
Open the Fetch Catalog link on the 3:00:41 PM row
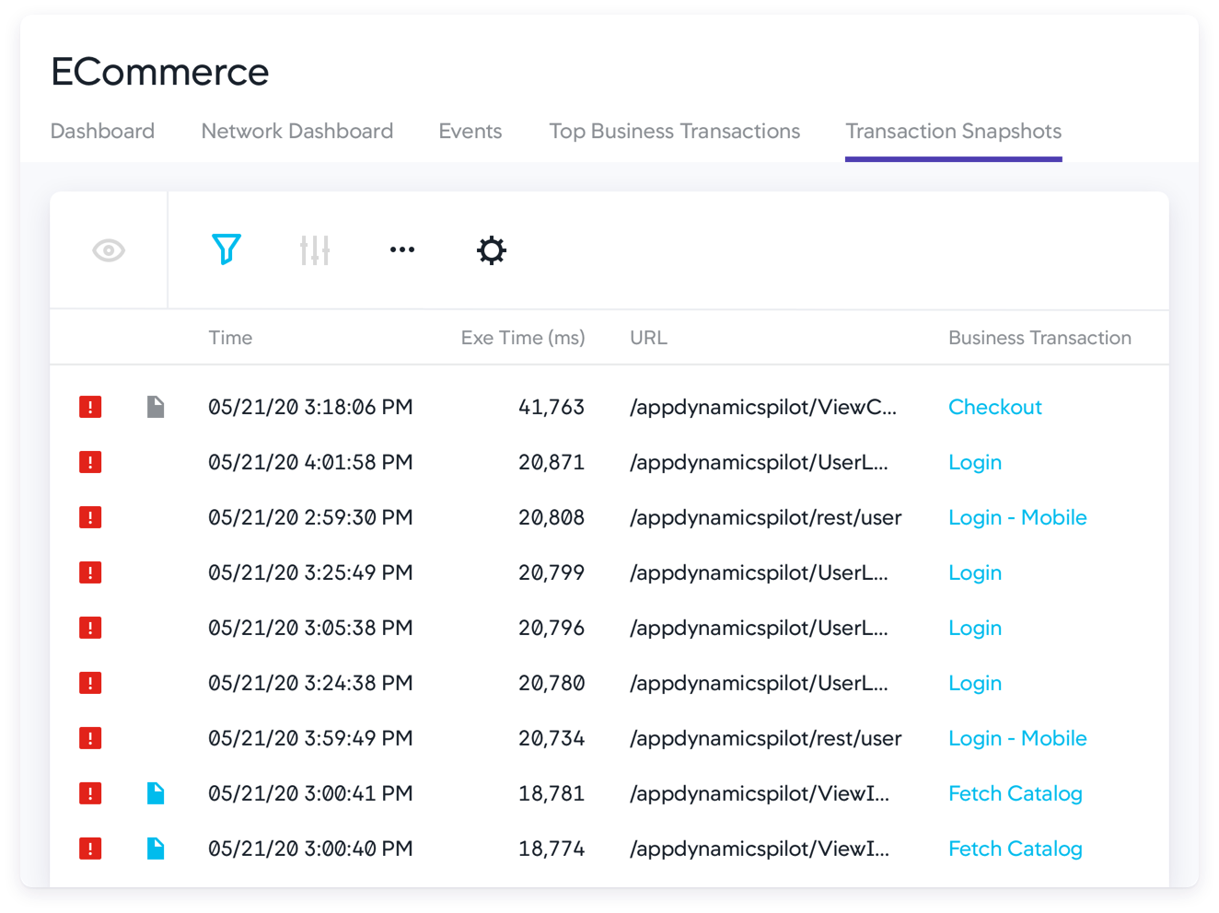(x=1016, y=793)
